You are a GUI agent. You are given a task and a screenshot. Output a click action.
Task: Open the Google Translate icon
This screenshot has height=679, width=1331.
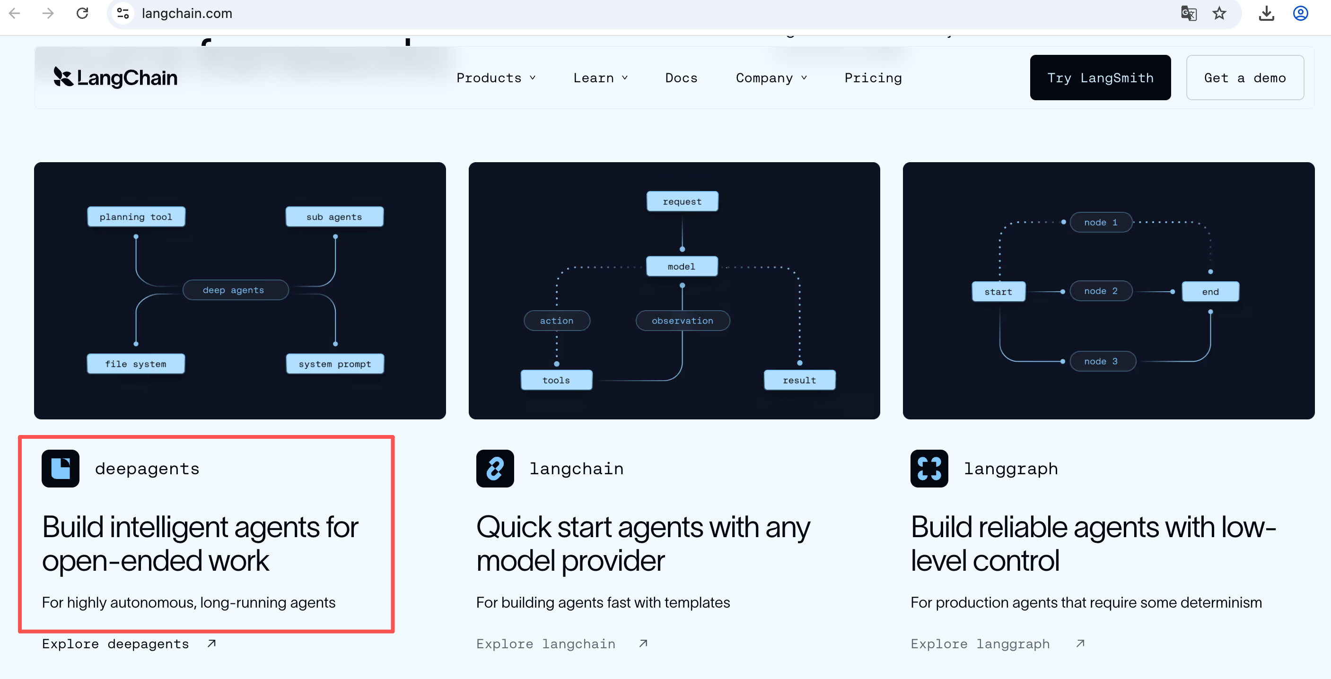click(x=1188, y=13)
